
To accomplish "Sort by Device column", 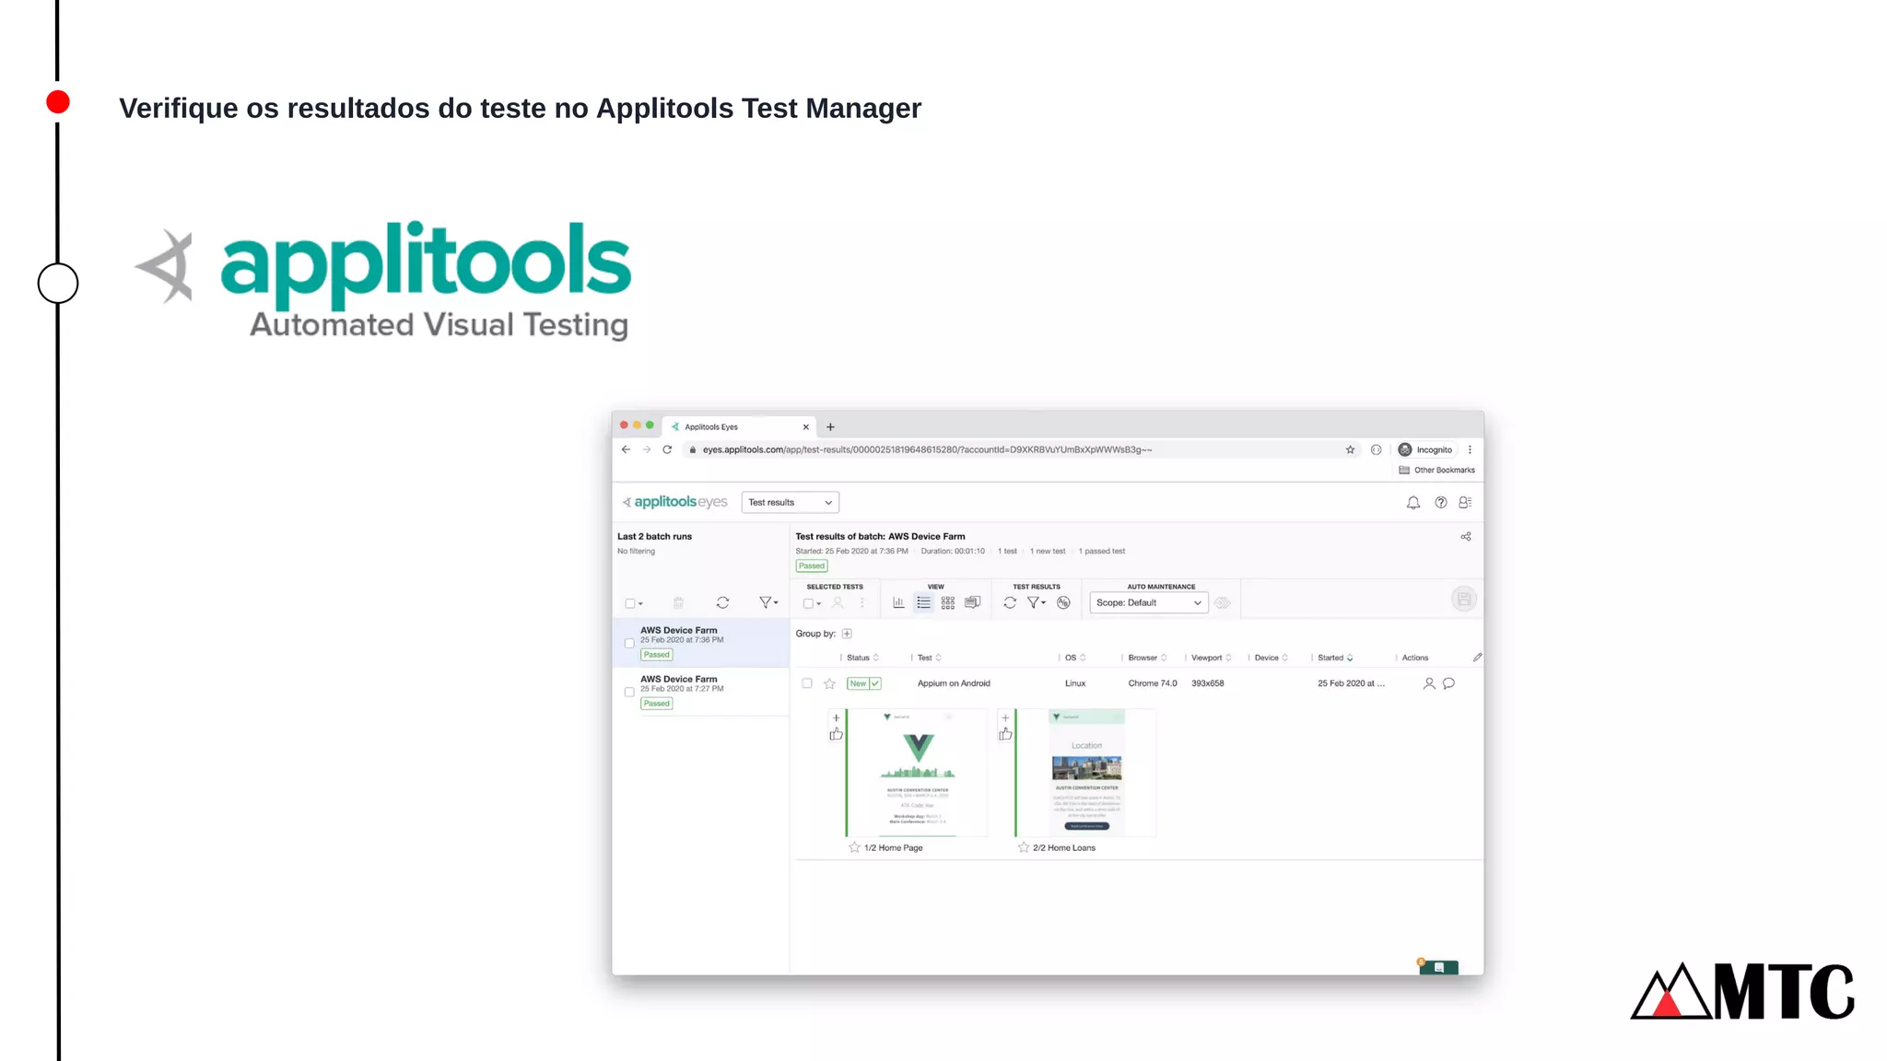I will [1271, 658].
